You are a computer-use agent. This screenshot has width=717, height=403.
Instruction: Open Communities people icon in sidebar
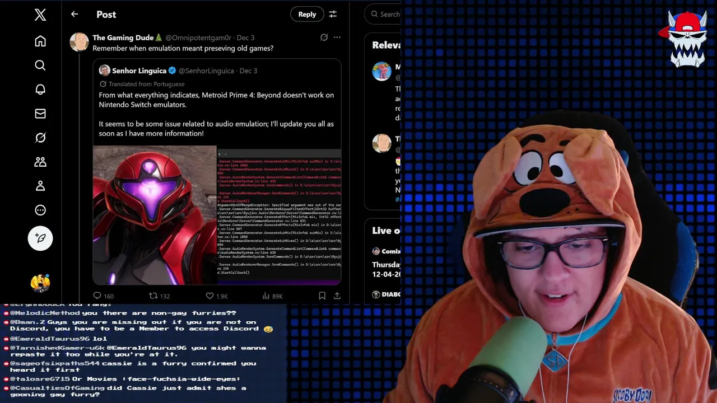point(40,162)
